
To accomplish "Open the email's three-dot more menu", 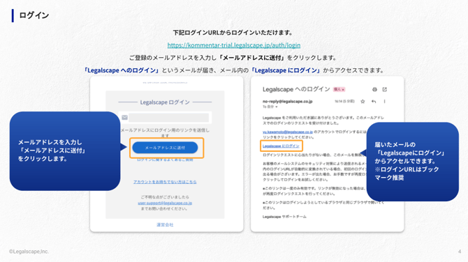I will (384, 102).
